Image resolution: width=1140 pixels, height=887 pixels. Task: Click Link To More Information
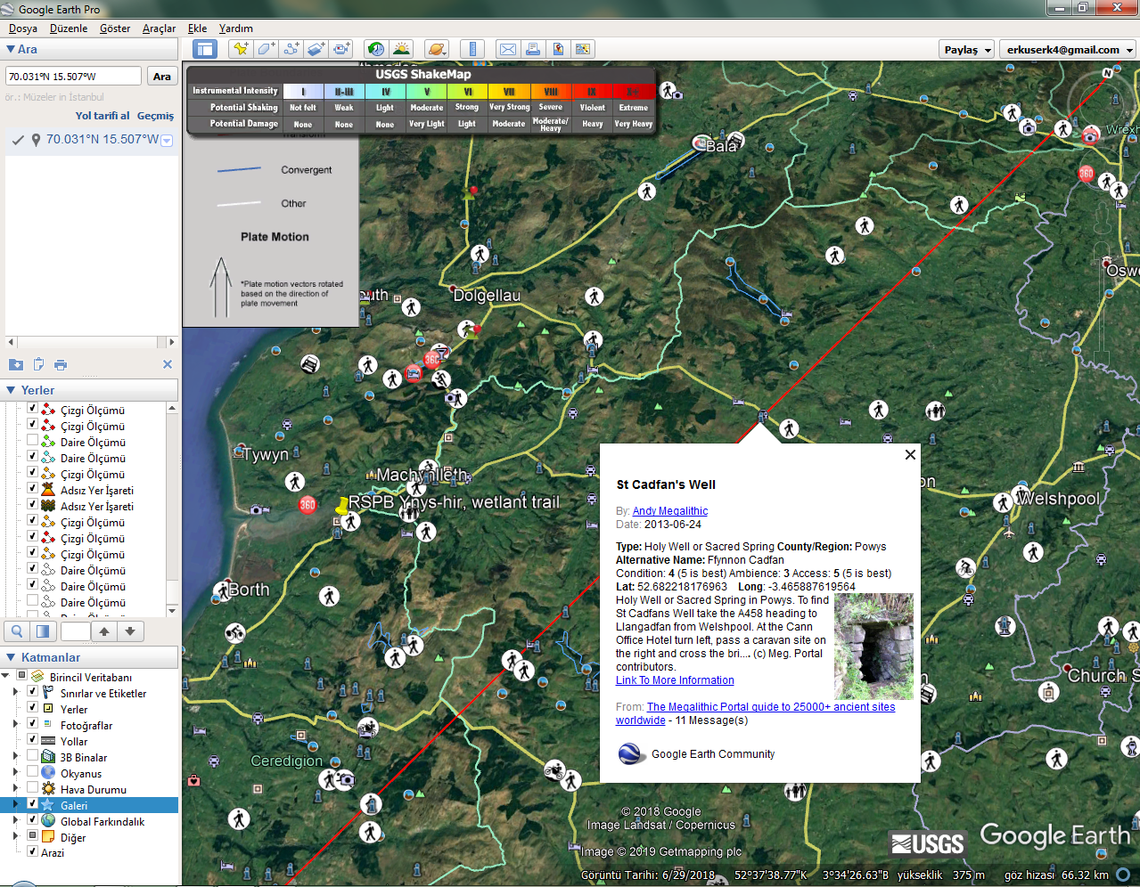pos(675,680)
